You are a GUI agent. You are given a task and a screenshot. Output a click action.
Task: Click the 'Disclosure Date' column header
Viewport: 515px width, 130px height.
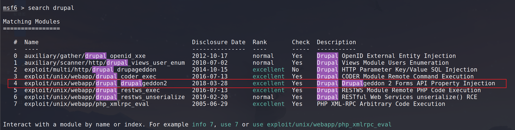pos(219,42)
